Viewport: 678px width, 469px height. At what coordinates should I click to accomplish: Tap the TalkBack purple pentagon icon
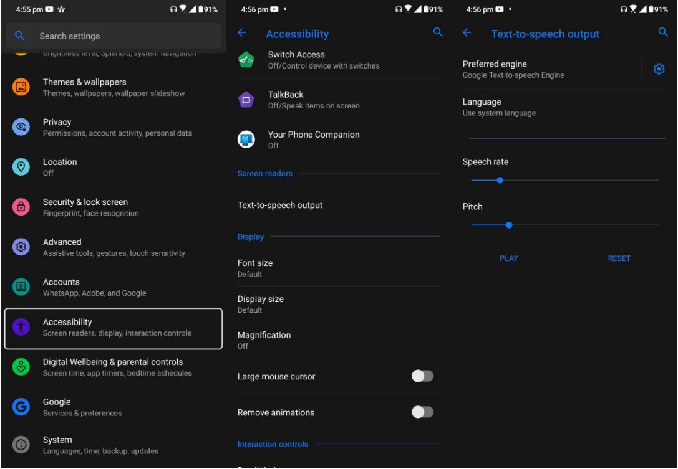(x=246, y=100)
